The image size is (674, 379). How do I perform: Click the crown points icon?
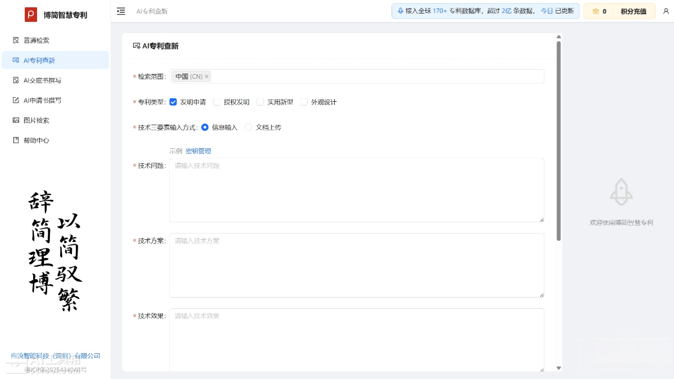pyautogui.click(x=595, y=11)
